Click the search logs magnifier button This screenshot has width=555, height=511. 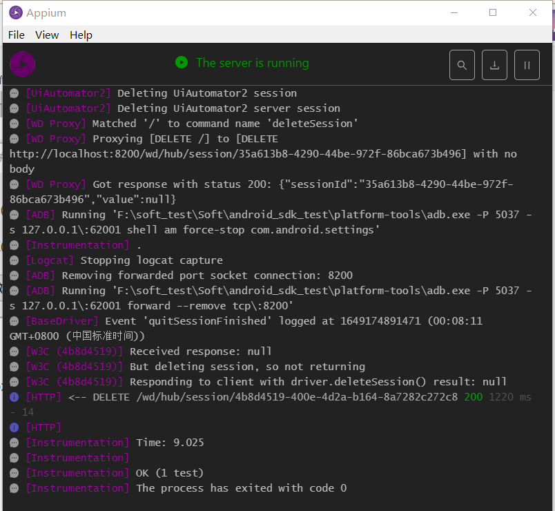coord(462,65)
